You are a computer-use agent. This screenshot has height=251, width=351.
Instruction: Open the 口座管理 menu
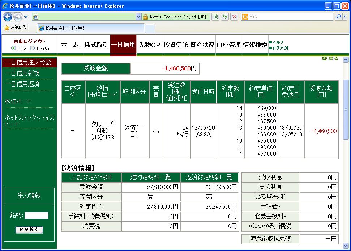click(x=229, y=45)
